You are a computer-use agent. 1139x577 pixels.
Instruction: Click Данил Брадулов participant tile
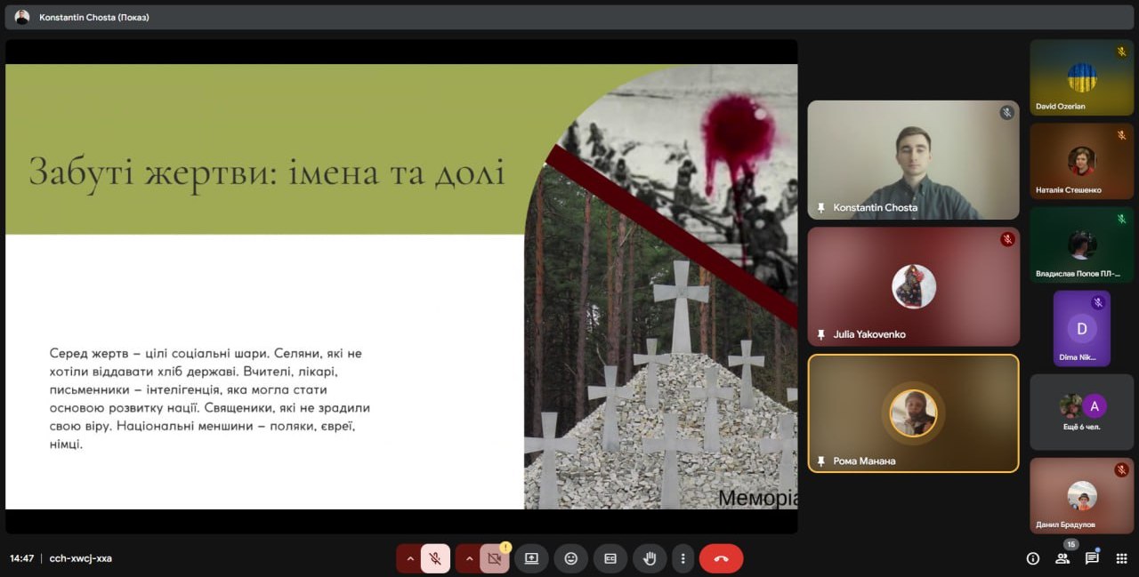point(1082,495)
